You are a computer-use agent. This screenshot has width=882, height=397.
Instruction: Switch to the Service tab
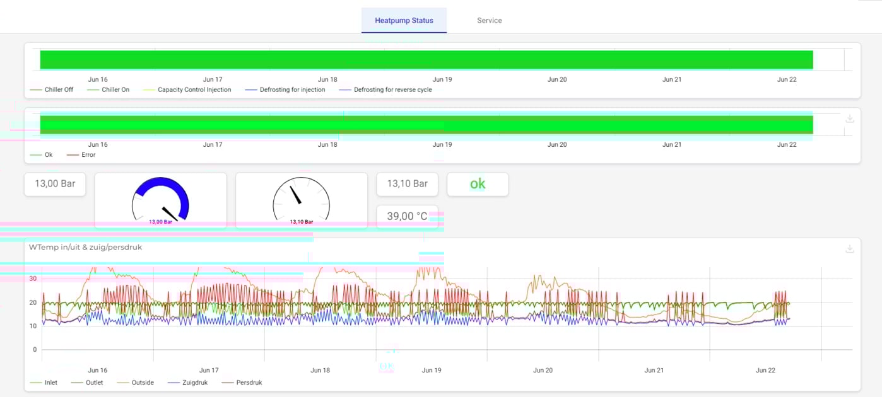coord(489,20)
